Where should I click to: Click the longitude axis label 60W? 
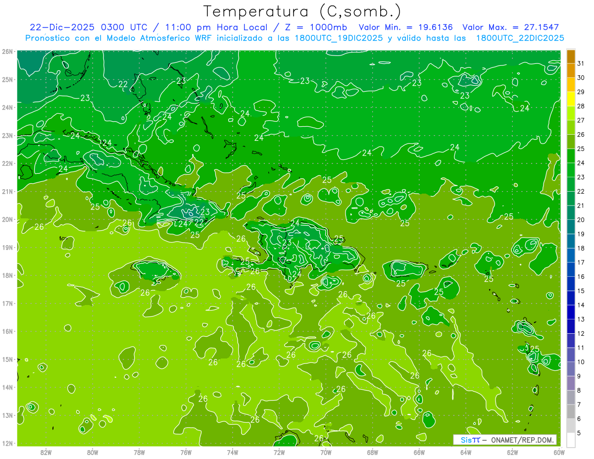pyautogui.click(x=559, y=452)
